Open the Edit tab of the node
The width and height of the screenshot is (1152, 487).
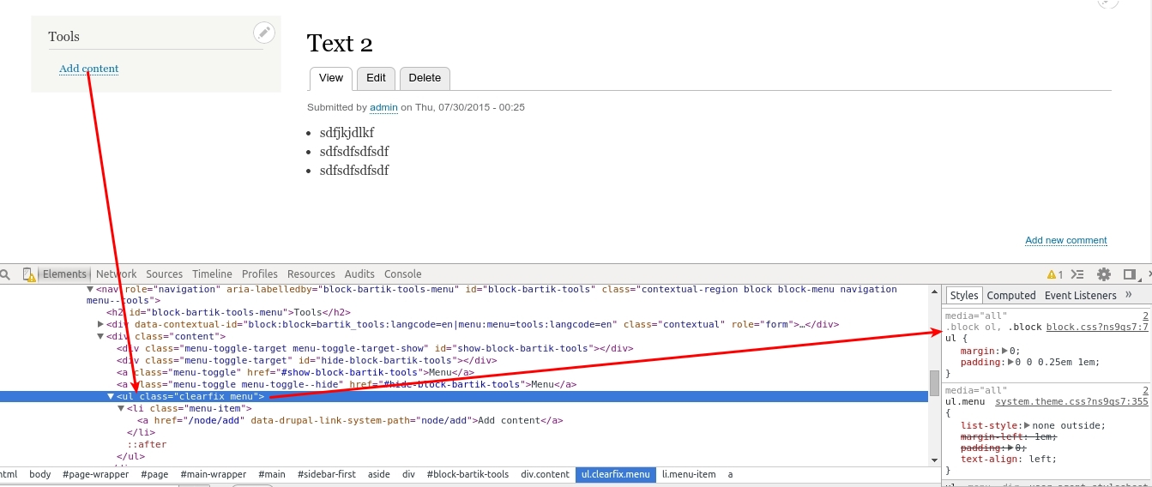click(376, 78)
